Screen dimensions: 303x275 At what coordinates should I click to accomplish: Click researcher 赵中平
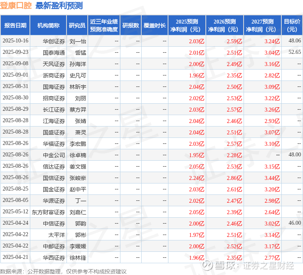[78, 189]
